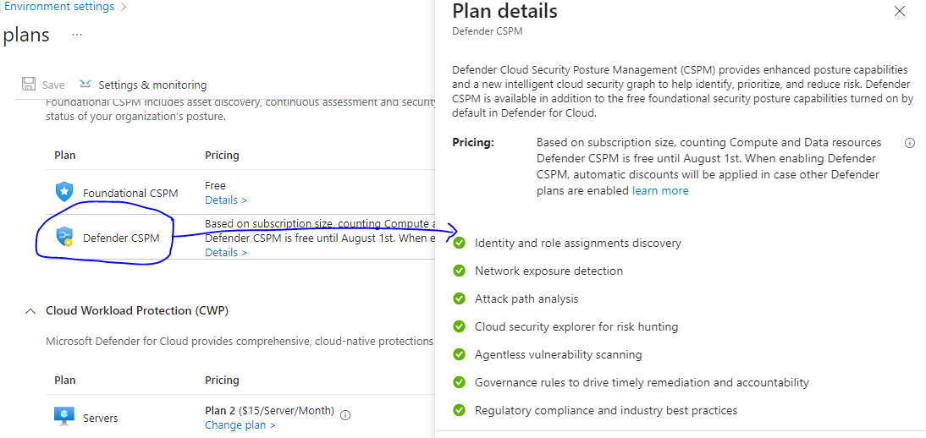Close the Plan details panel
Screen dimensions: 926x438
[x=900, y=11]
